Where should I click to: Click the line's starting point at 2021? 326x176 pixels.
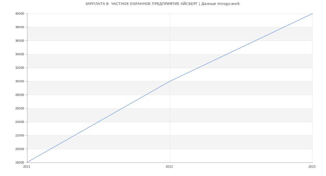click(27, 162)
